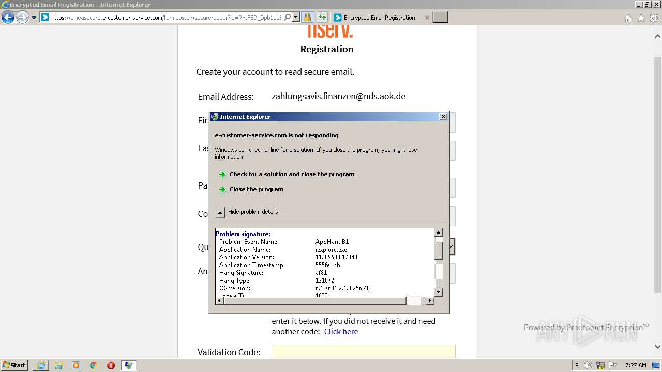Click the clock showing 7:27 AM
This screenshot has width=662, height=372.
tap(636, 365)
